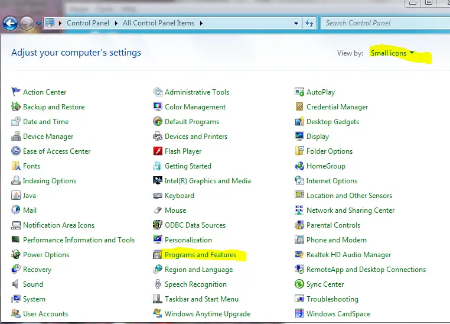Viewport: 450px width, 324px height.
Task: Open the Getting Started link
Action: tap(188, 166)
